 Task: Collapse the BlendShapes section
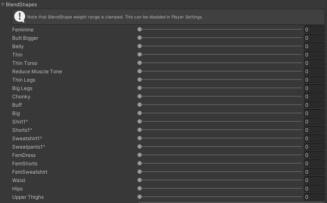tap(3, 5)
